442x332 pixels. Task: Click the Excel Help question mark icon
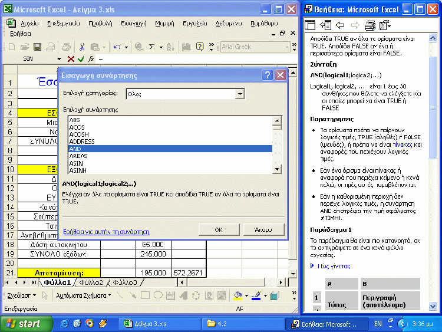tap(200, 47)
